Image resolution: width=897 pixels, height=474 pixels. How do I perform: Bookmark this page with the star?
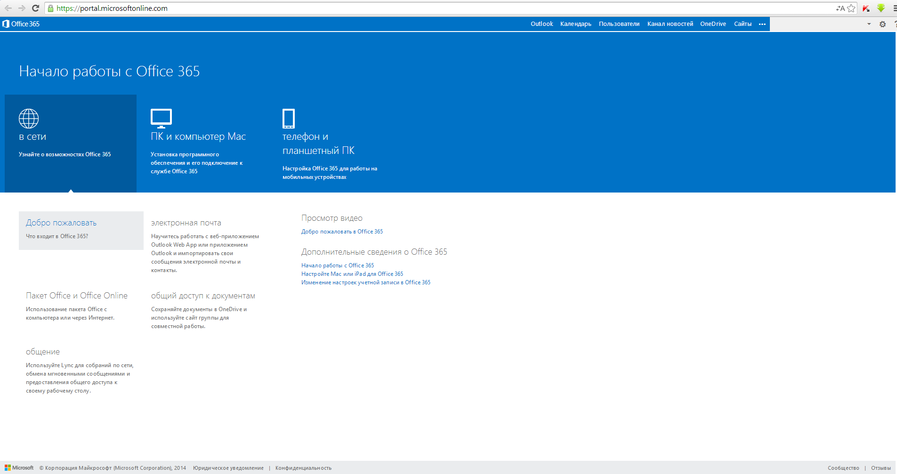coord(851,8)
